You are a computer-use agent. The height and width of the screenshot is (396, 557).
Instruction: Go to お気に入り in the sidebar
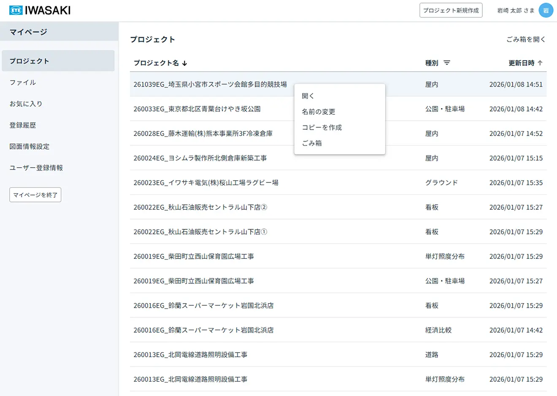[x=26, y=104]
